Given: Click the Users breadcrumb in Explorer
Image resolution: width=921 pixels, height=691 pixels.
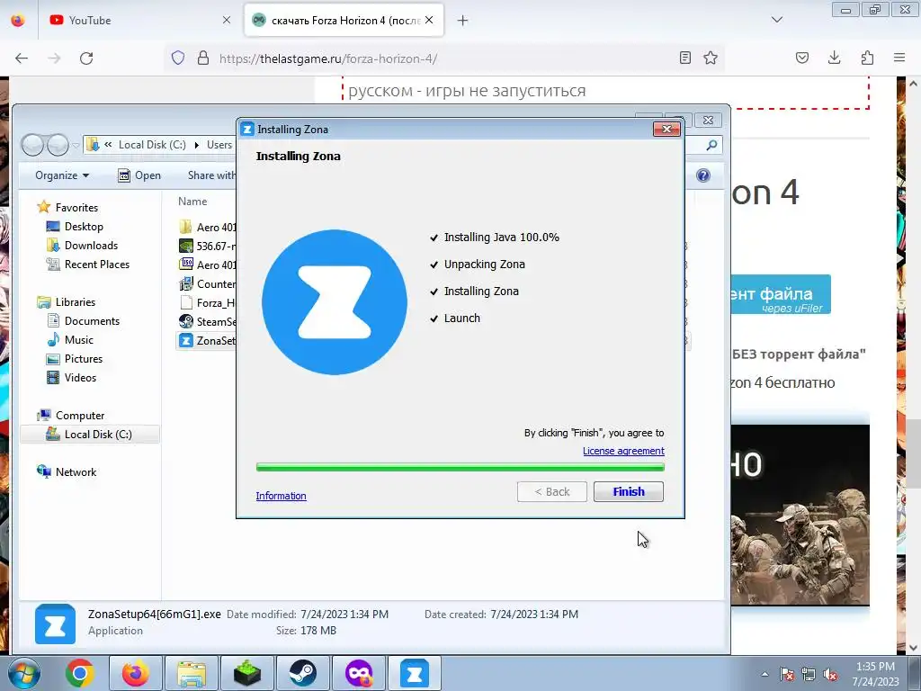Looking at the screenshot, I should pyautogui.click(x=219, y=145).
